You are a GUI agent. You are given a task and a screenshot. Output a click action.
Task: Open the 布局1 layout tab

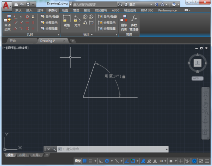point(23,155)
